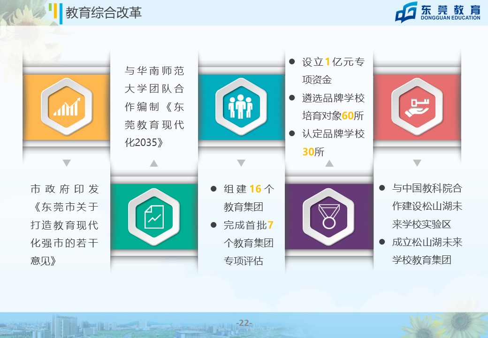Screen dimensions: 488x338
Task: Select the bullet 设立1亿元专
Action: [x=333, y=62]
